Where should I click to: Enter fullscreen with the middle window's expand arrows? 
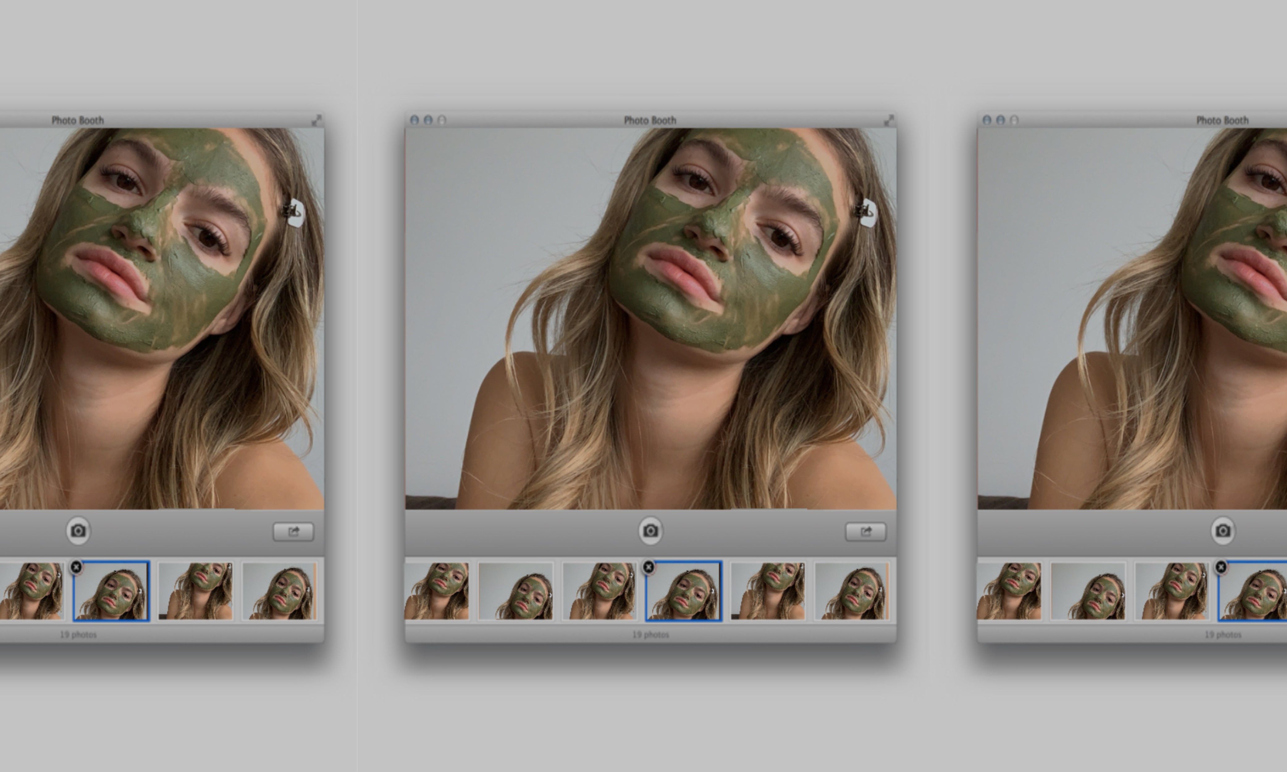pos(889,121)
